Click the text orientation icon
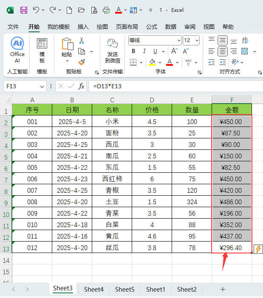The width and height of the screenshot is (263, 298). (235, 62)
